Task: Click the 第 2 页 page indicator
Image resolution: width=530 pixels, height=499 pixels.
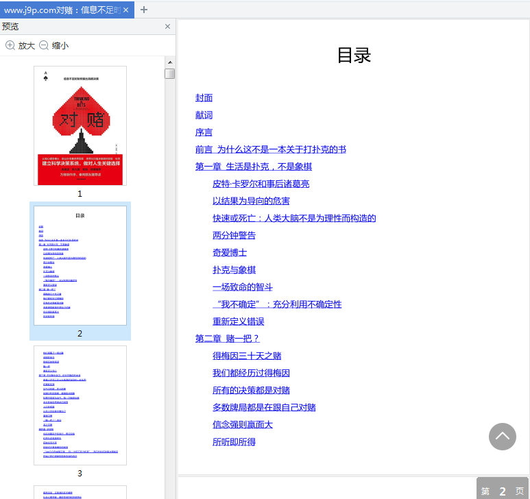Action: (x=503, y=489)
